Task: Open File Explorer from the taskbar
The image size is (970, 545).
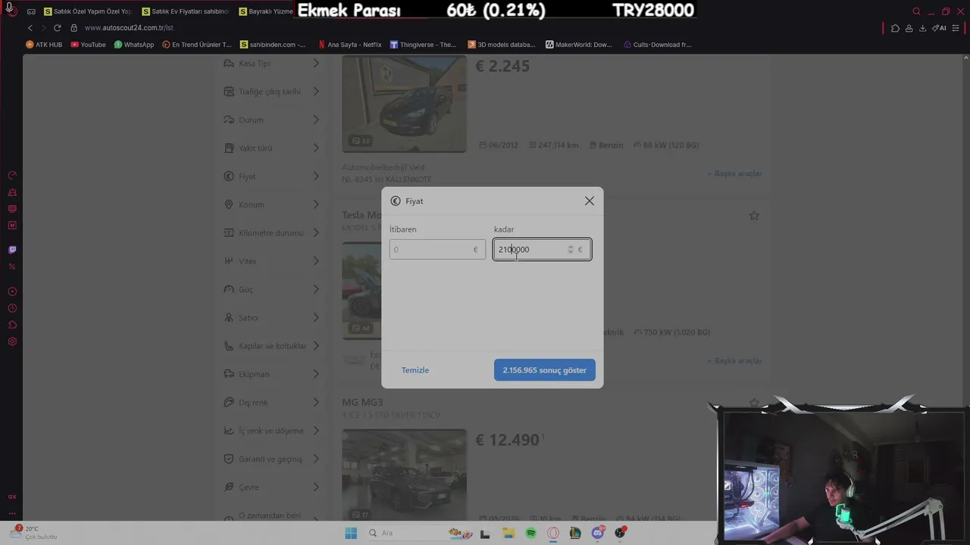Action: [508, 533]
